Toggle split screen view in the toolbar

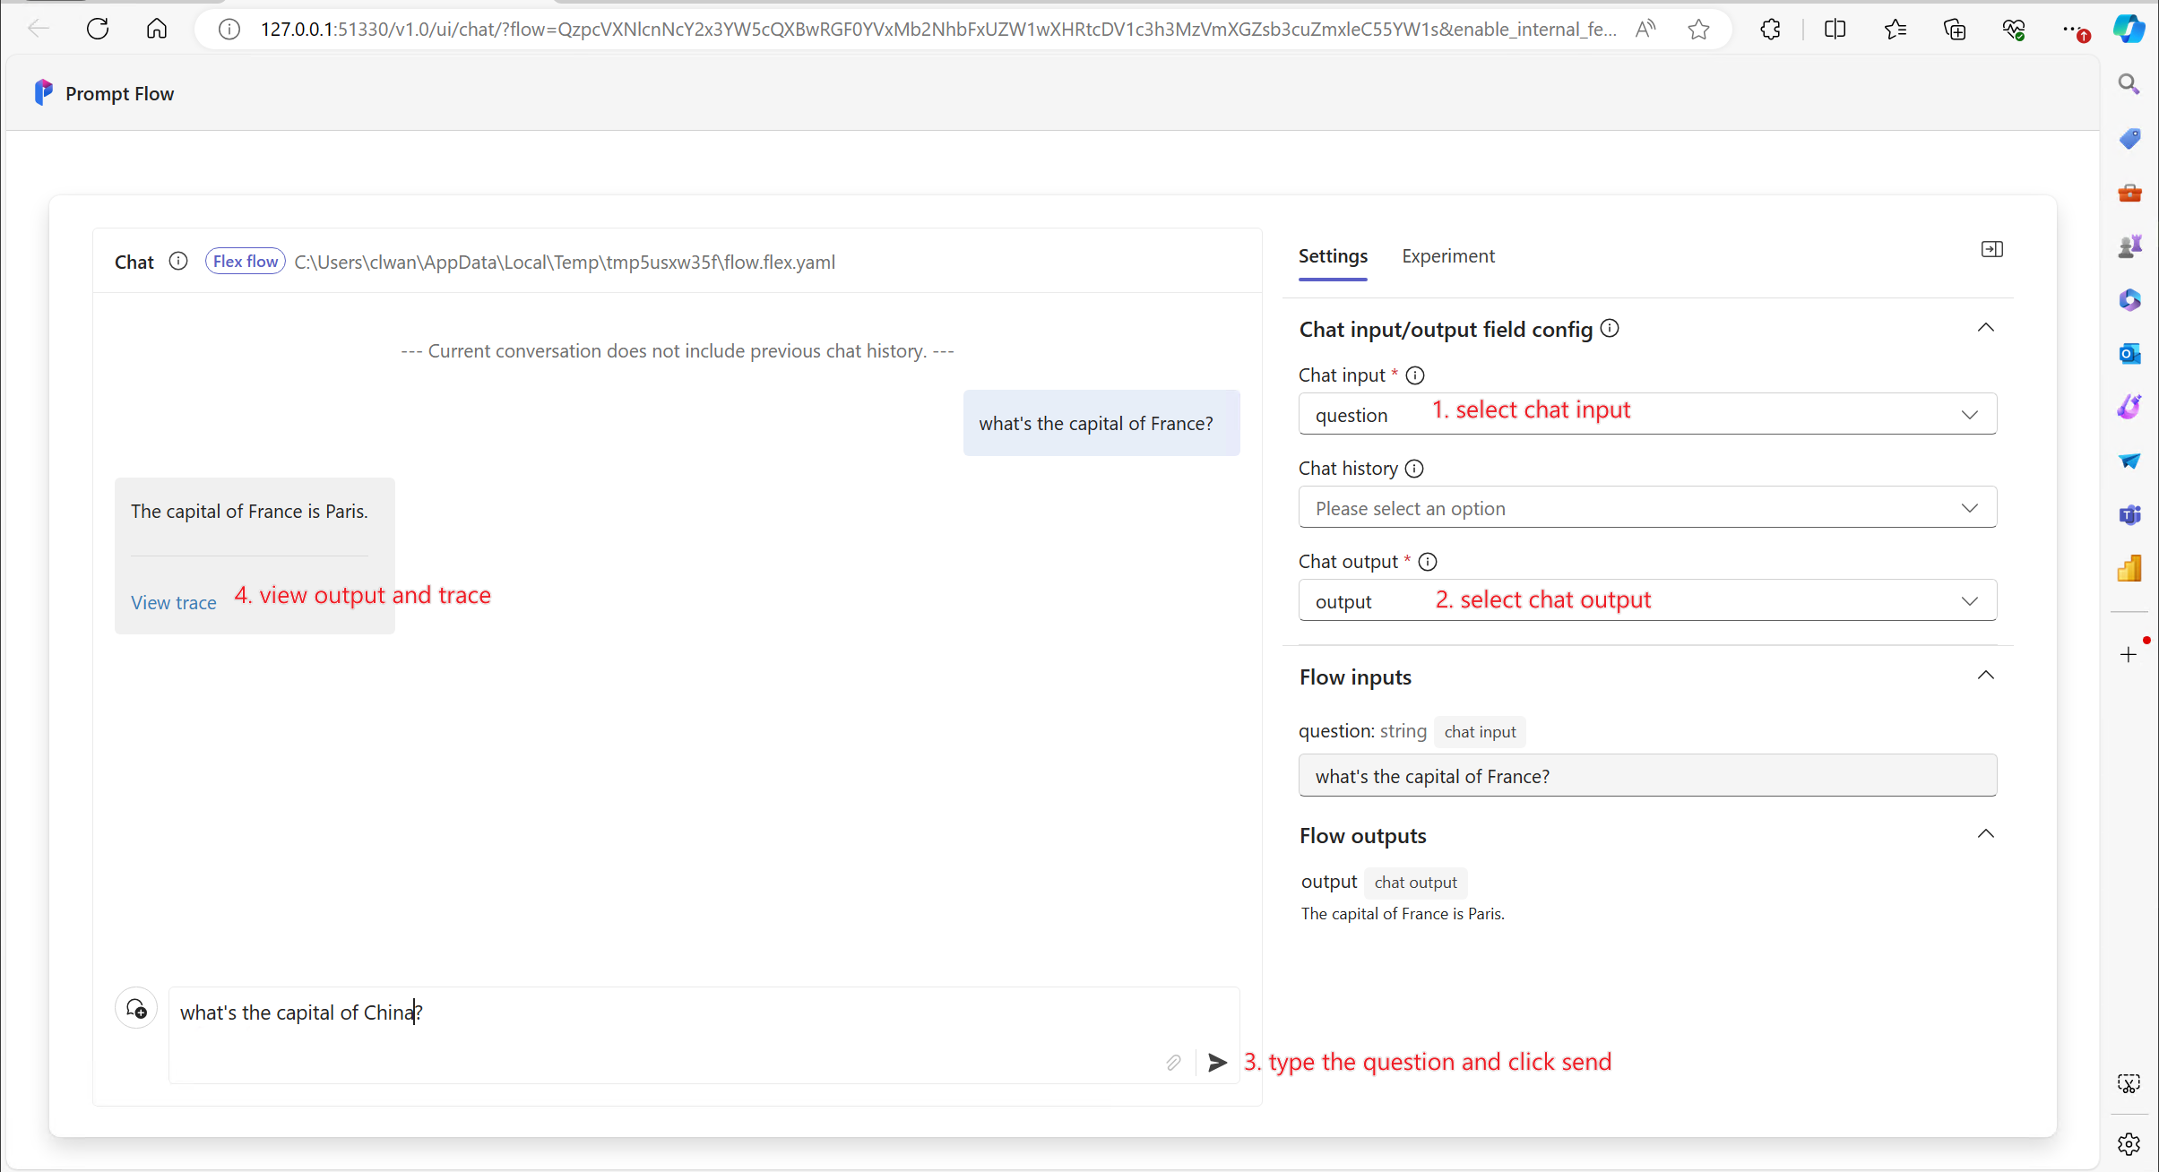point(1835,29)
